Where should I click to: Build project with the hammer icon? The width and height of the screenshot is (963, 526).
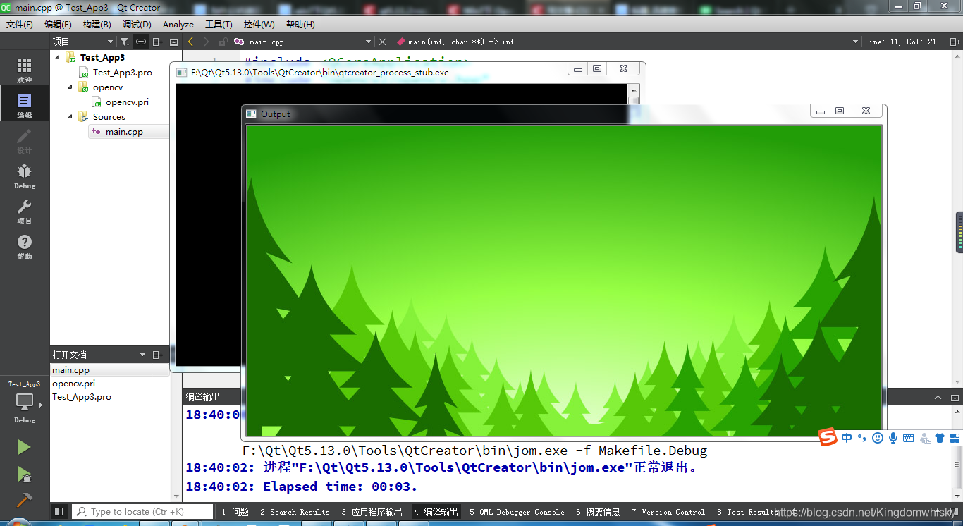24,499
